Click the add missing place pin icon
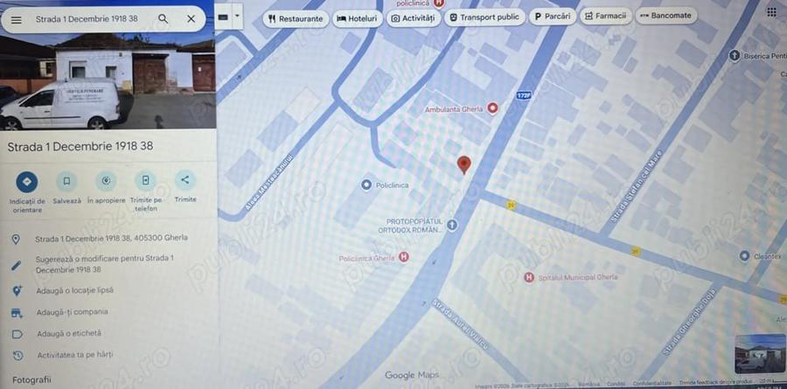 (x=17, y=290)
